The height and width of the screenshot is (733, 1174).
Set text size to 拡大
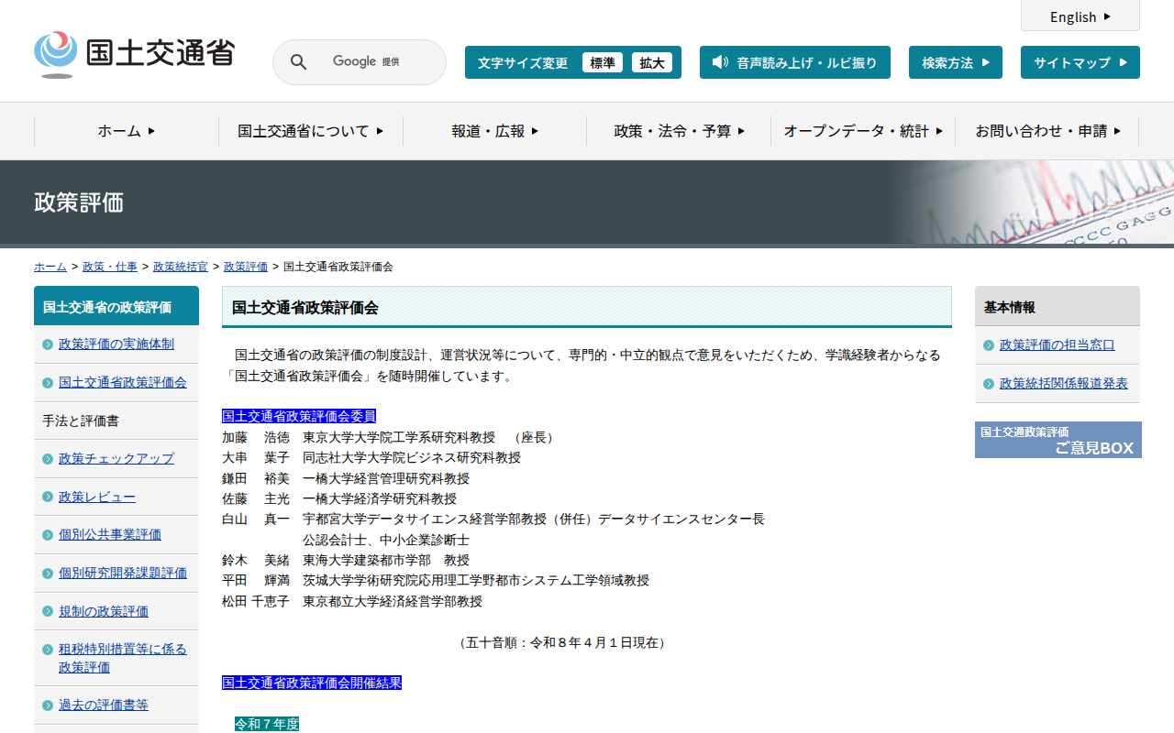click(652, 62)
